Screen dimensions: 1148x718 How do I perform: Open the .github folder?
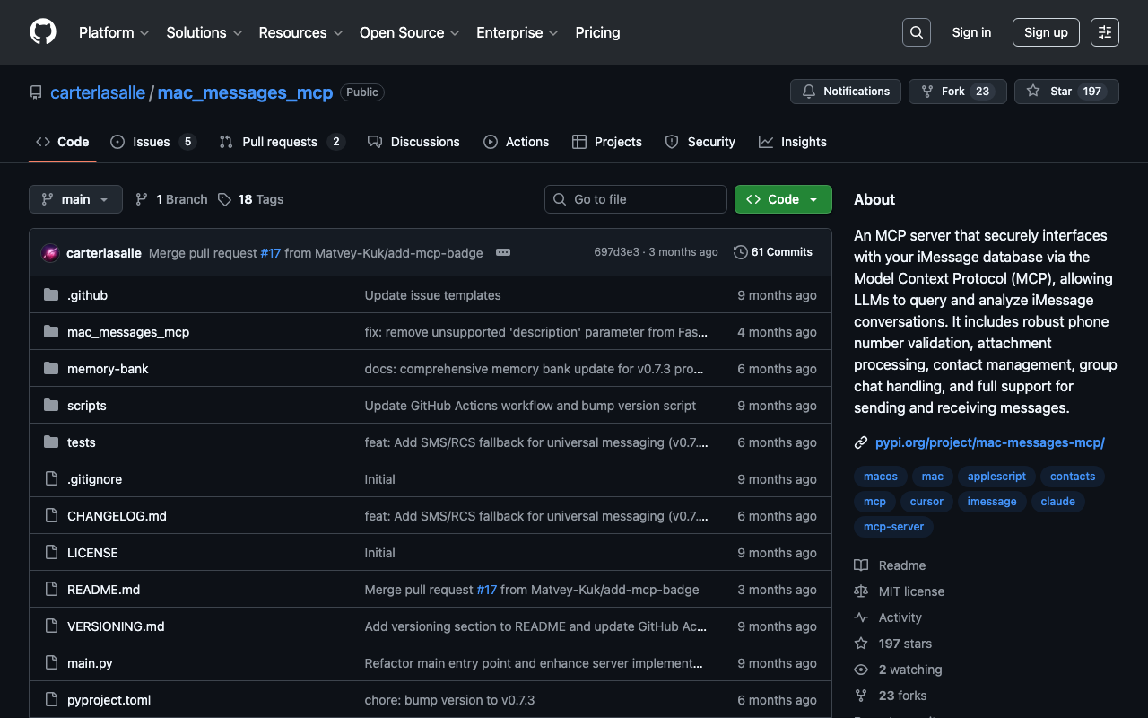[87, 295]
